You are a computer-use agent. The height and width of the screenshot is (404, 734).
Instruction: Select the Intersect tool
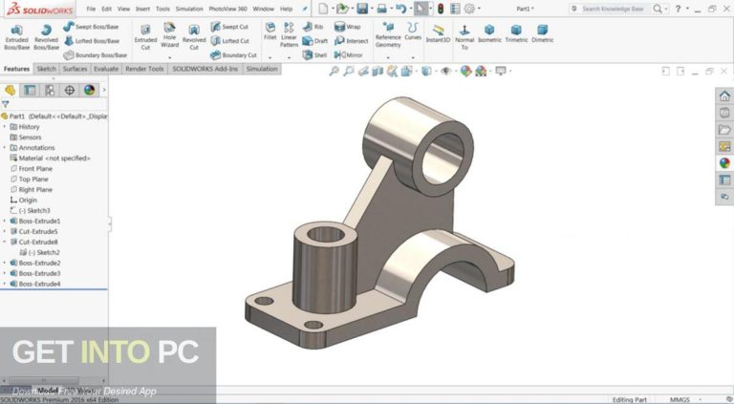tap(351, 41)
